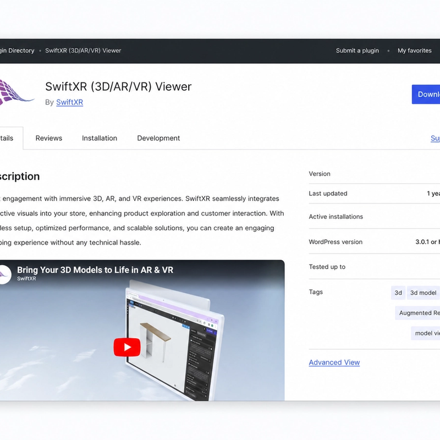
Task: Click the 'Tested up to' label
Action: point(327,267)
